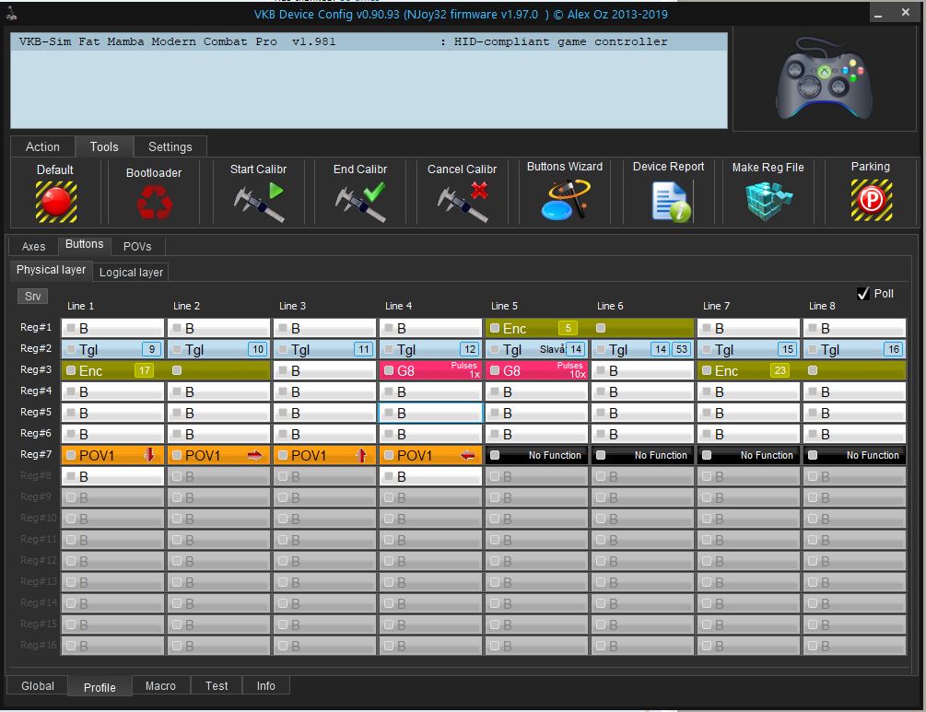Switch to the Axes tab

(34, 246)
